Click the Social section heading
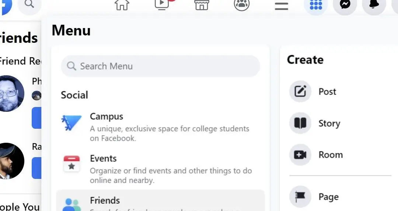The width and height of the screenshot is (398, 211). point(74,95)
